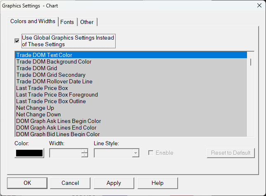Click the Width spinner up arrow
The image size is (266, 196).
pyautogui.click(x=85, y=151)
